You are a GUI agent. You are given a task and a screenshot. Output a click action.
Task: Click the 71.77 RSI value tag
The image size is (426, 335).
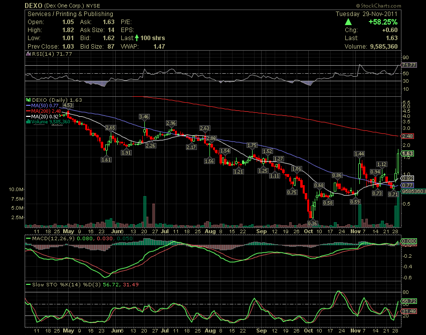409,65
